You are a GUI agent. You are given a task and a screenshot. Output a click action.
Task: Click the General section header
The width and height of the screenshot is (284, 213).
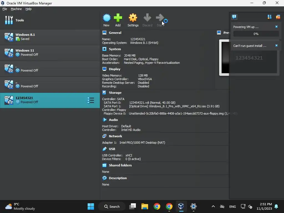click(115, 33)
